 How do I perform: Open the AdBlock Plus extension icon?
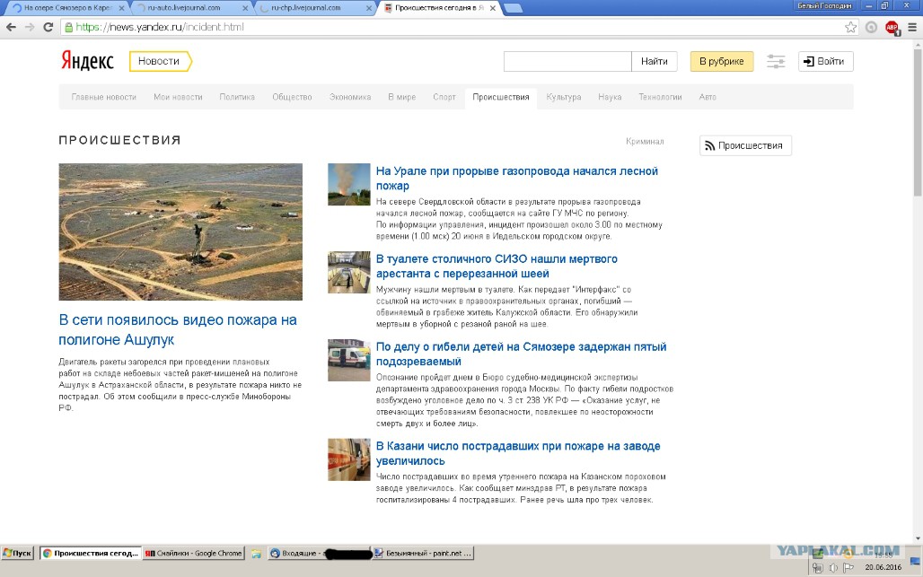[892, 27]
